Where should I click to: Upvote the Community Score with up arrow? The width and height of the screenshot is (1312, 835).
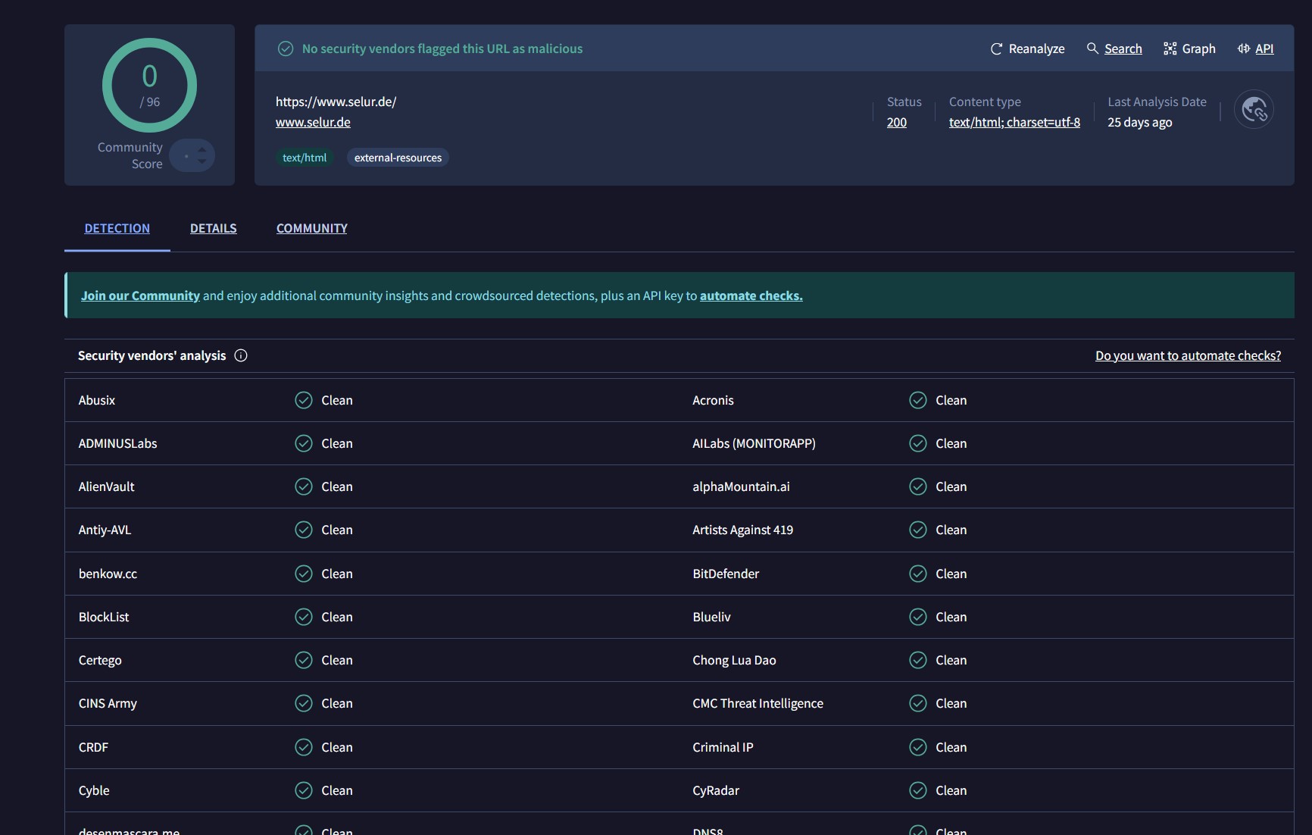pos(202,150)
